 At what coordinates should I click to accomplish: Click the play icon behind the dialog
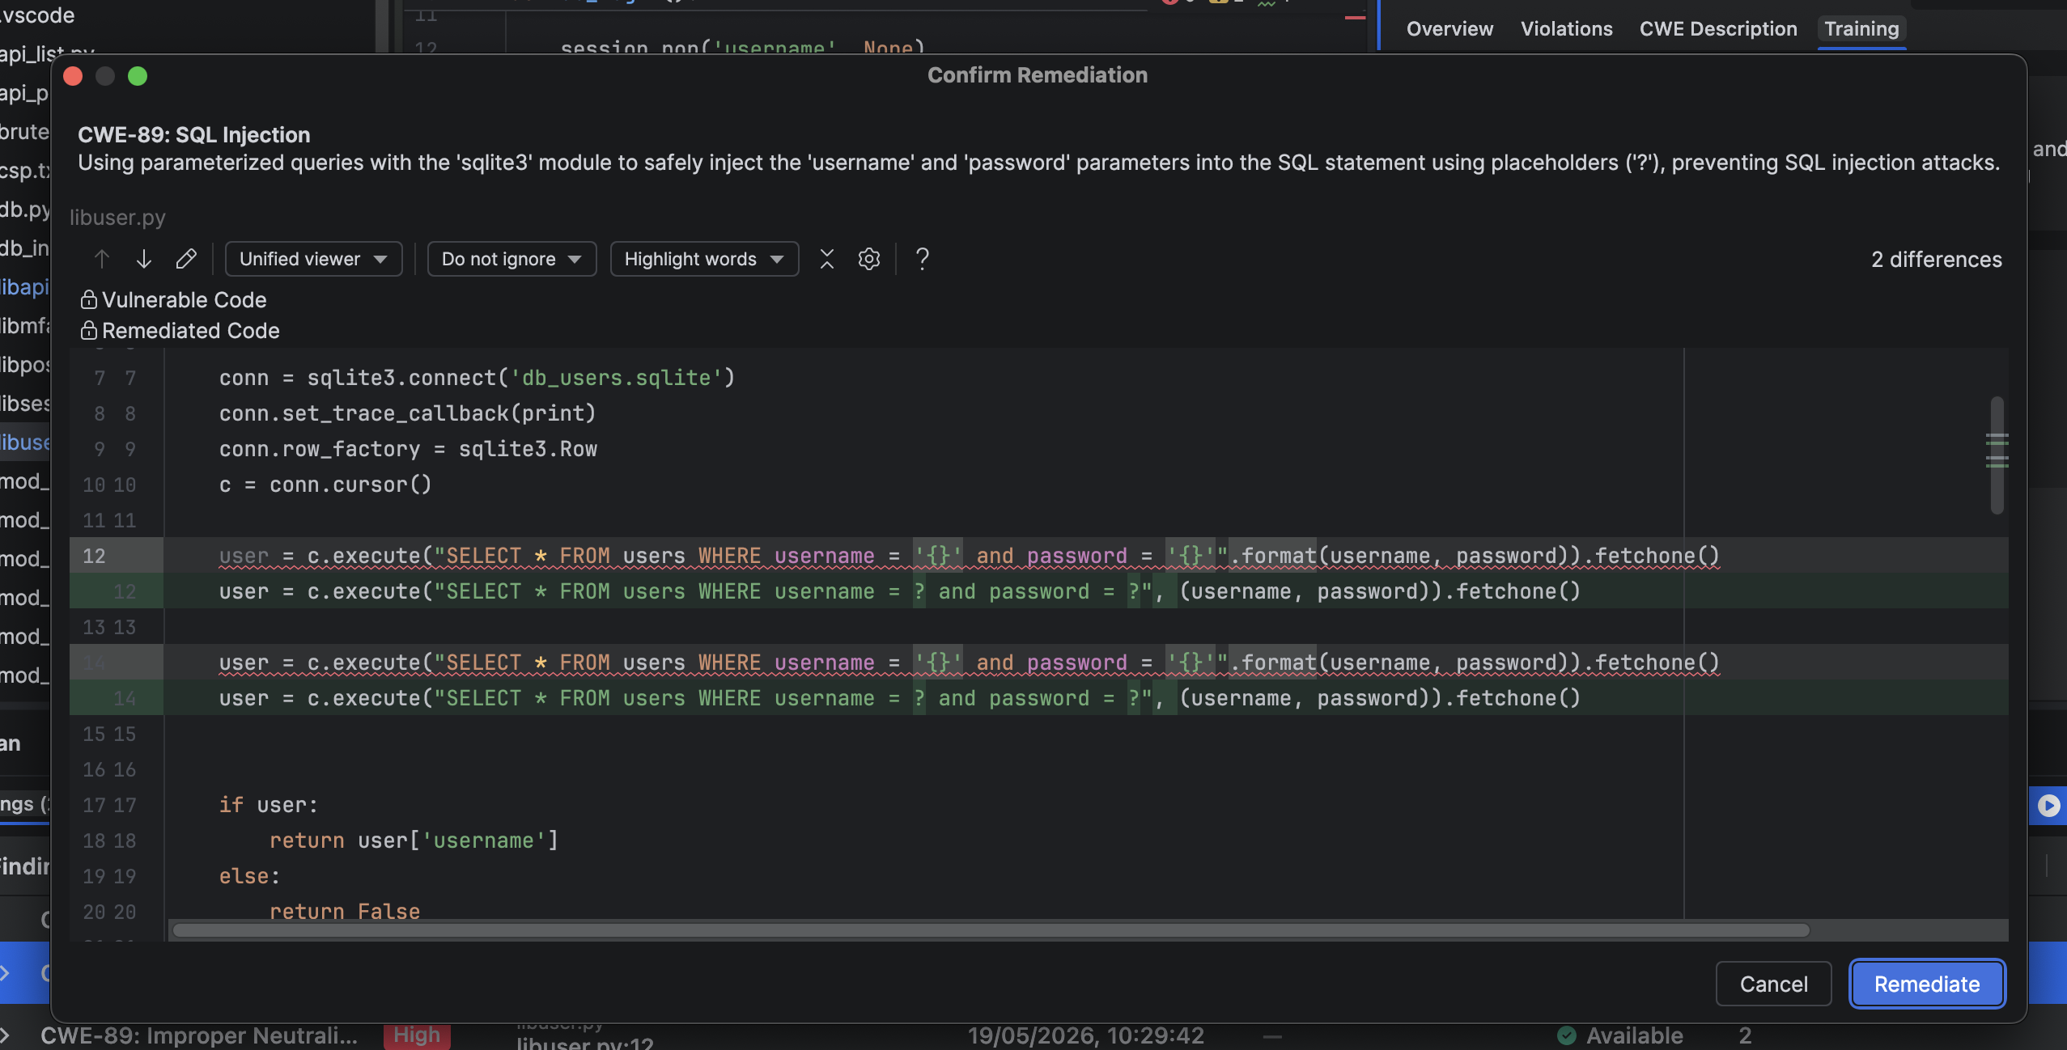(x=2048, y=806)
